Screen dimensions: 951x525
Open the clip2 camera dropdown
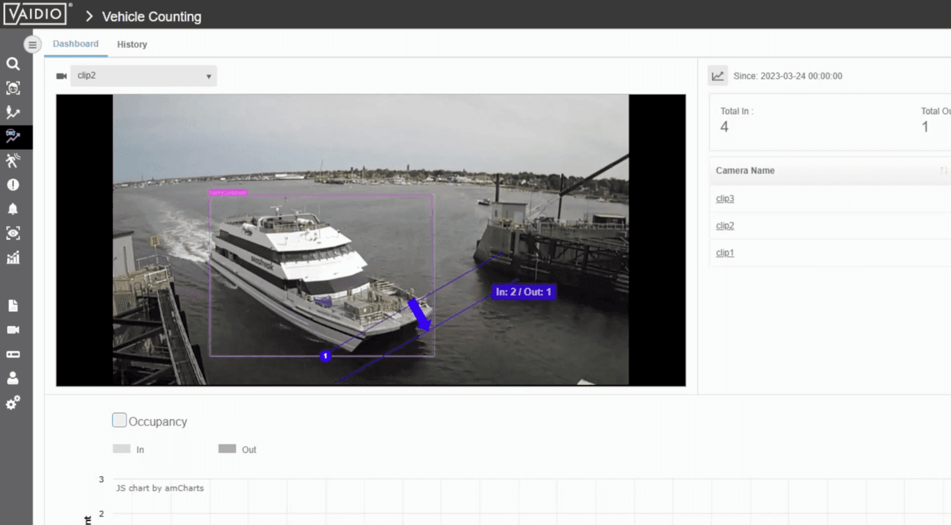[x=143, y=76]
